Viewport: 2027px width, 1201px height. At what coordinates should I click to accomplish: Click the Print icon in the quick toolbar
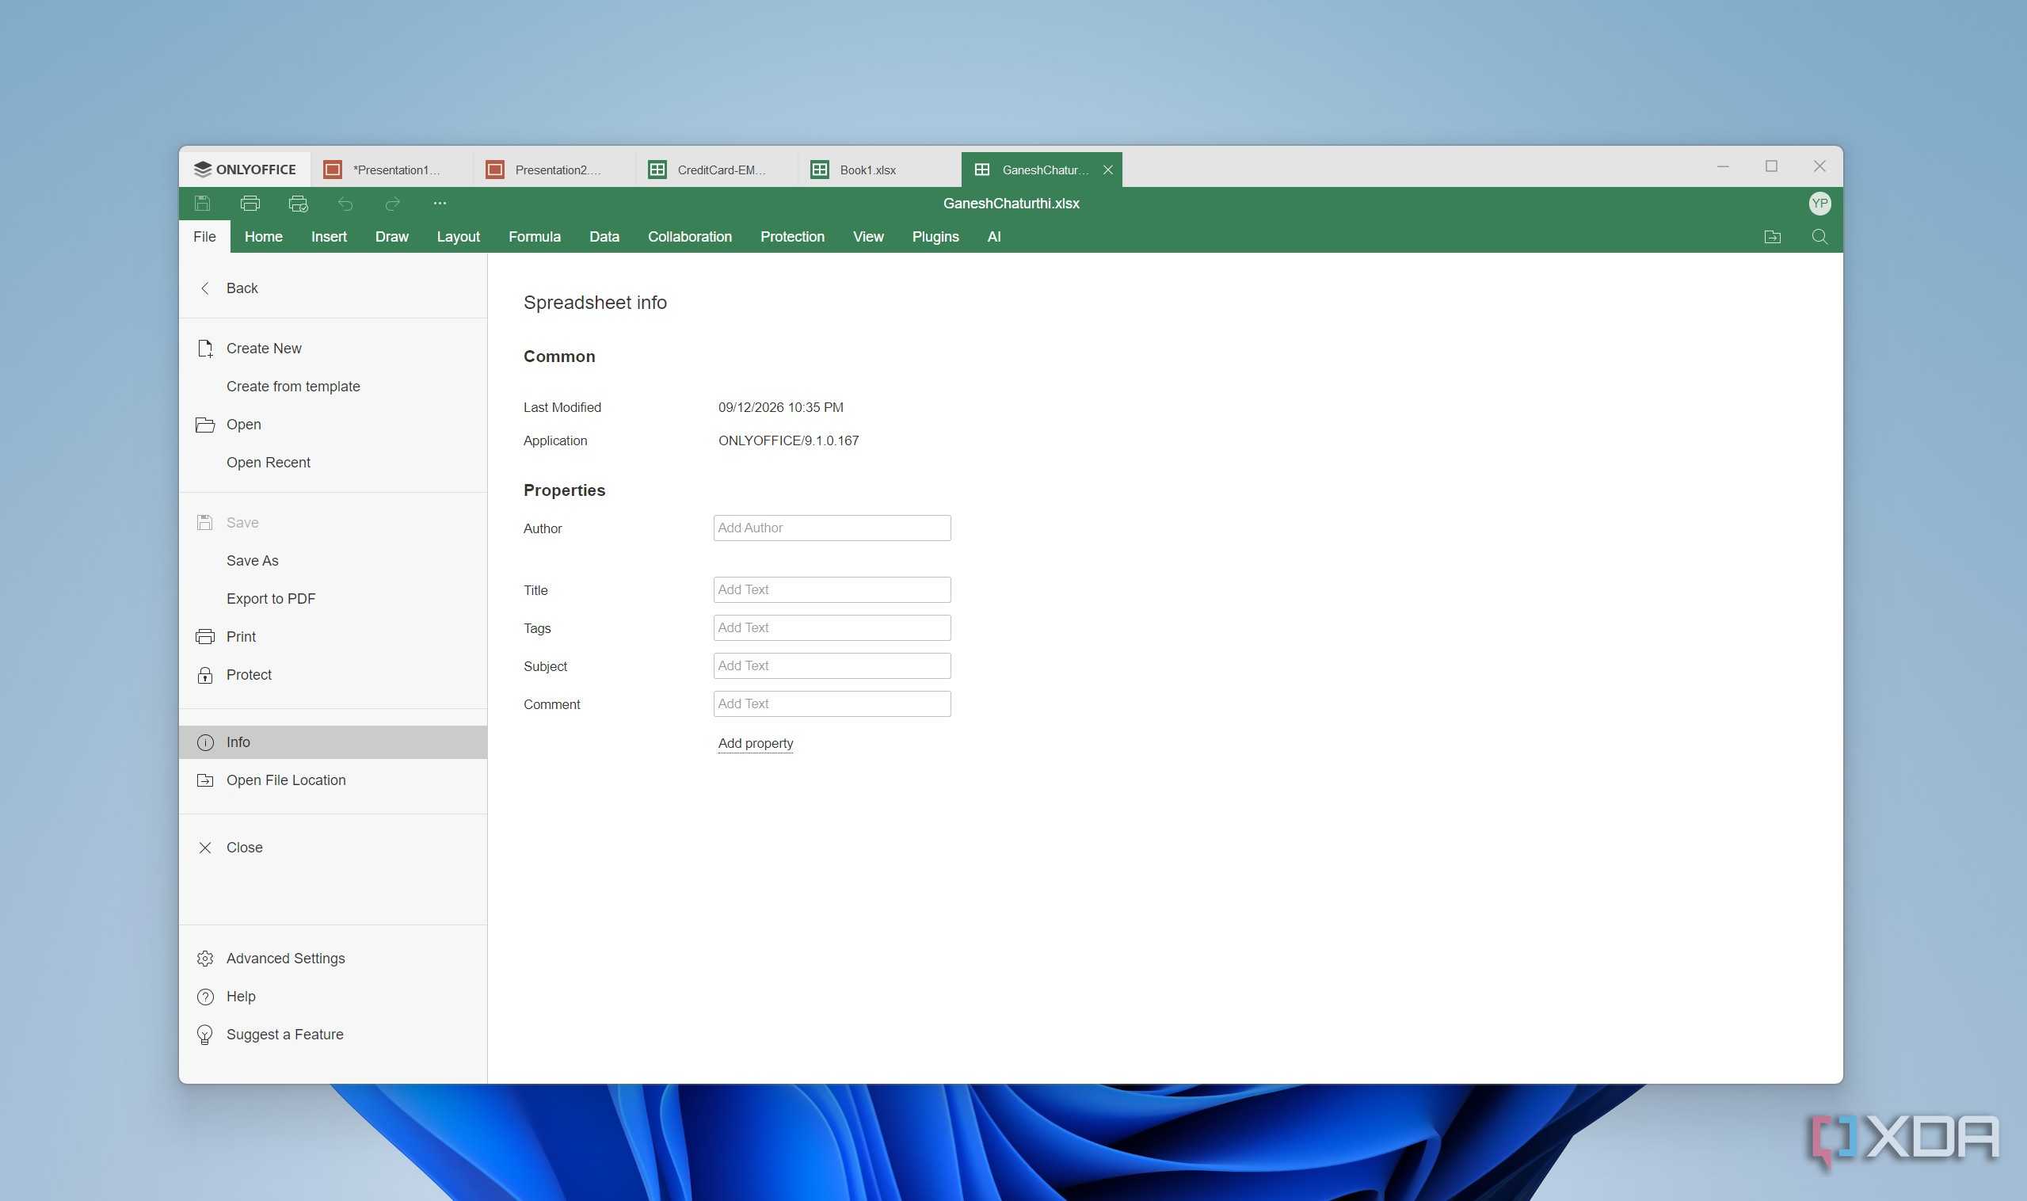click(250, 204)
